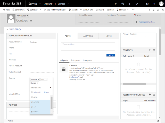Image resolution: width=165 pixels, height=123 pixels.
Task: Open the Service area dropdown
Action: point(35,4)
